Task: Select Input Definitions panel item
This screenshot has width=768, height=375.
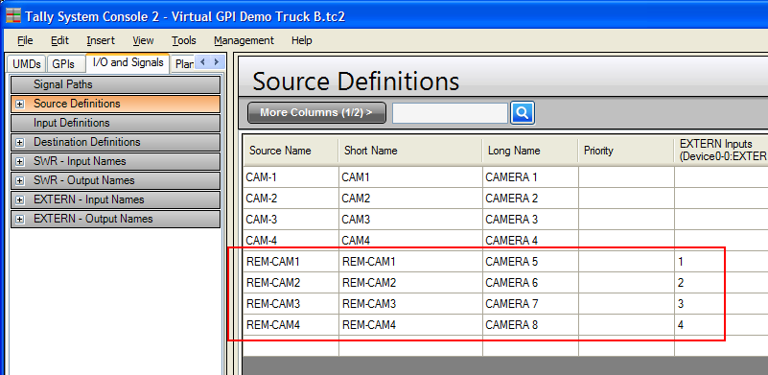Action: pyautogui.click(x=116, y=123)
